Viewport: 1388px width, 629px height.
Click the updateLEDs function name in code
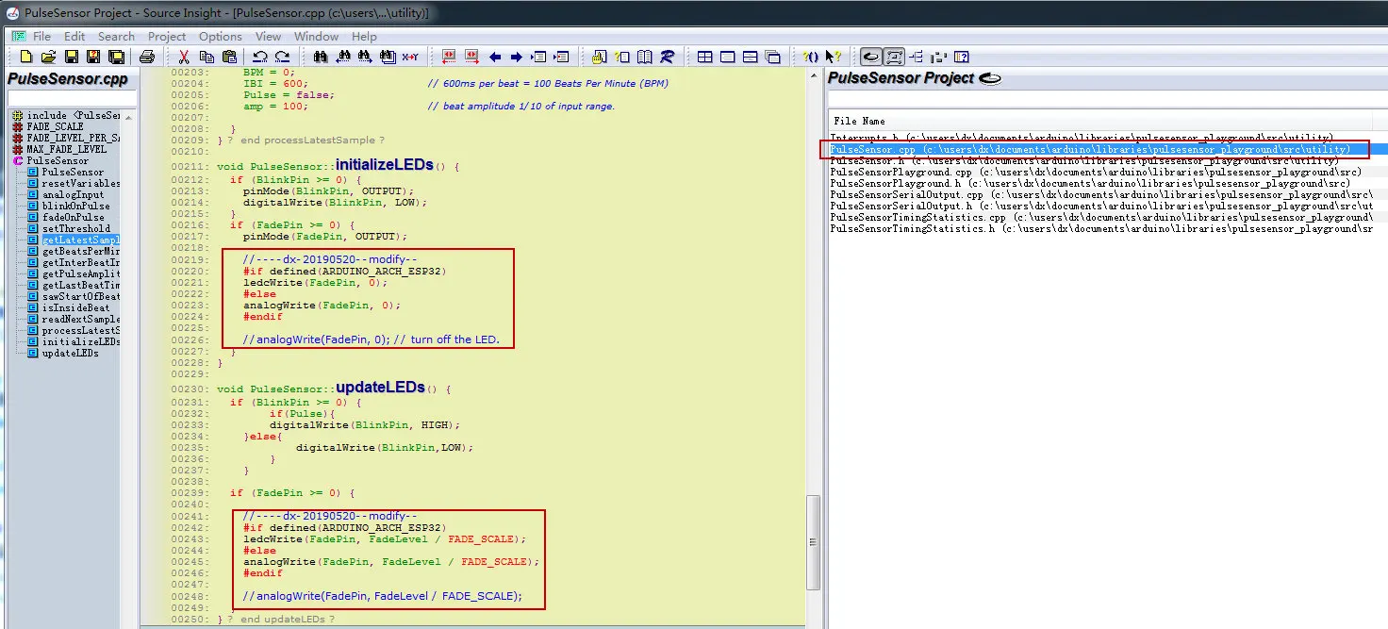380,387
